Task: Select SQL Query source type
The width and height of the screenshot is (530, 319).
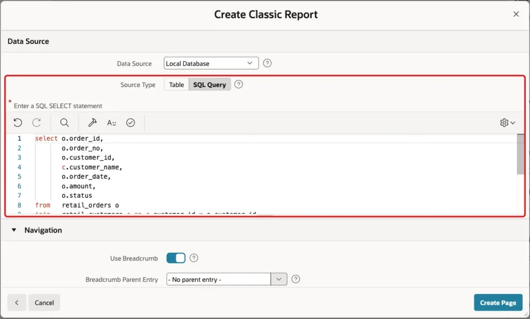Action: coord(210,84)
